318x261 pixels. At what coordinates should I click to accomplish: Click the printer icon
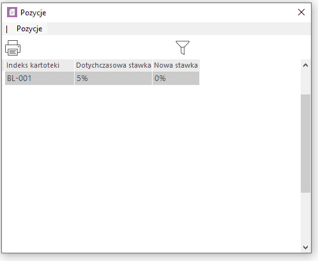click(x=13, y=48)
